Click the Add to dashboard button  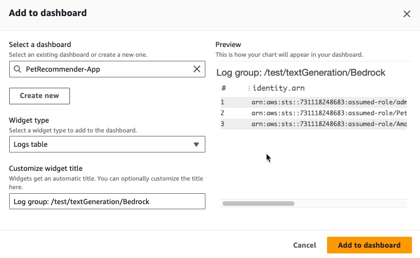pos(369,245)
